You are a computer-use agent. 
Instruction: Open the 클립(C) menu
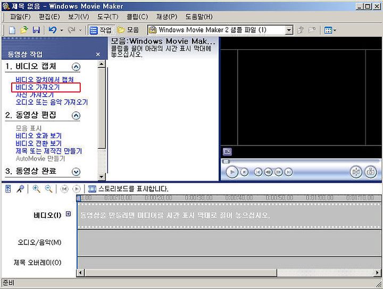point(137,17)
